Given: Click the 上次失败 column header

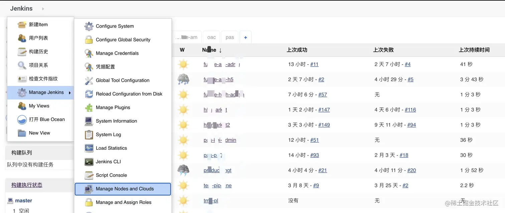Looking at the screenshot, I should pyautogui.click(x=383, y=50).
